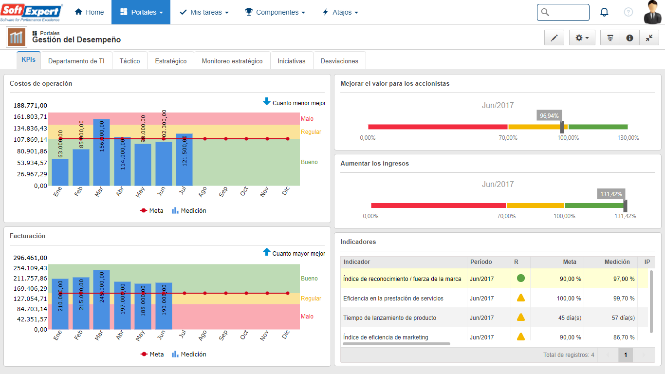Viewport: 665px width, 374px height.
Task: Click the portal information icon
Action: tap(629, 37)
